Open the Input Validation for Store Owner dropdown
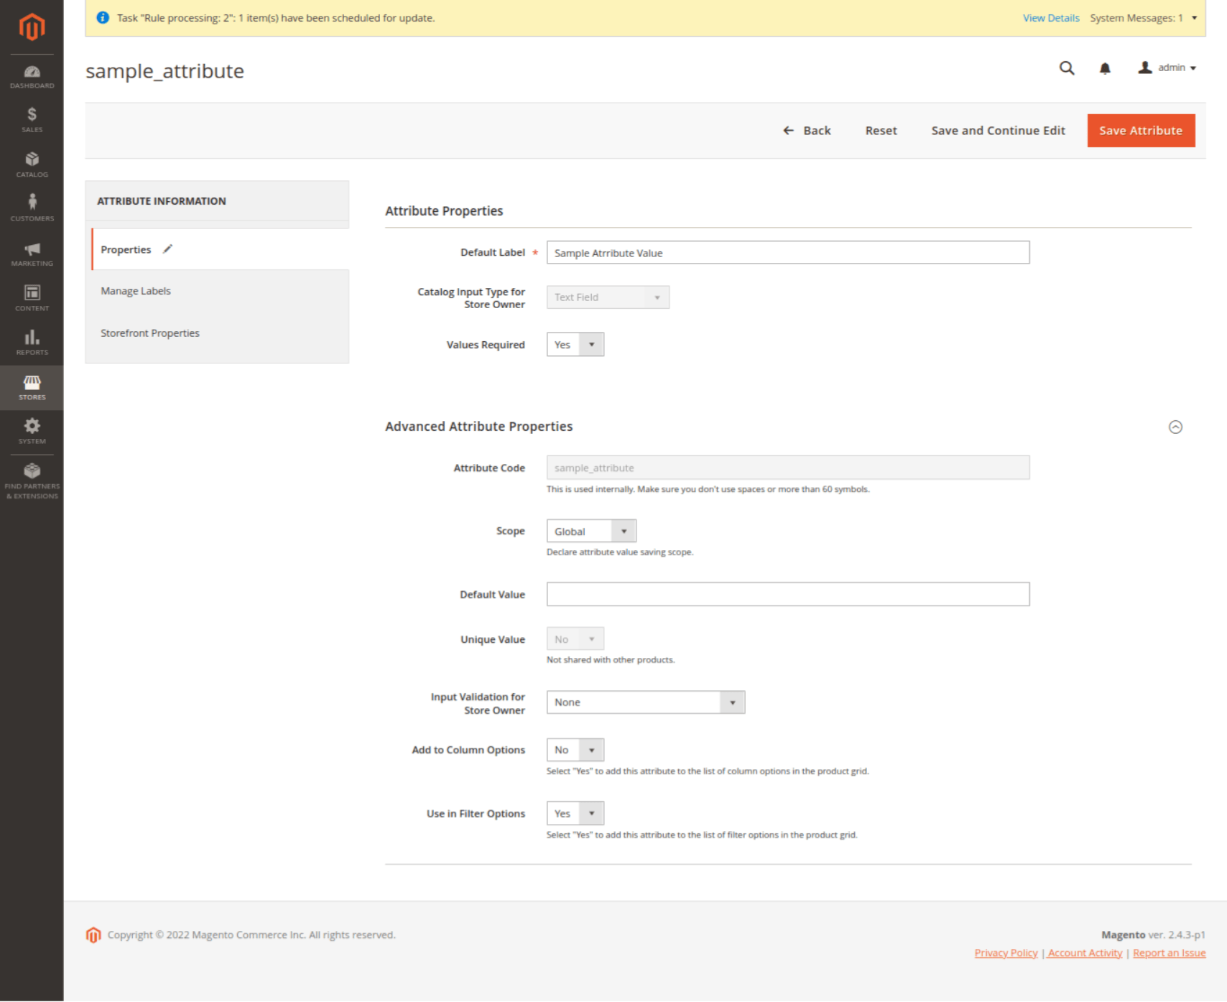 [x=644, y=702]
